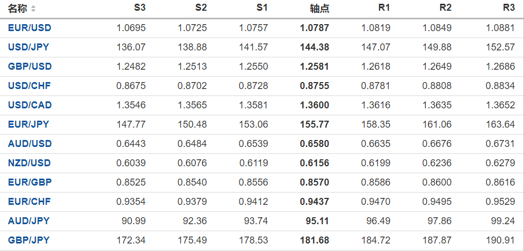Click the 轴点 pivot column header
Viewport: 524px width, 251px height.
(x=319, y=9)
